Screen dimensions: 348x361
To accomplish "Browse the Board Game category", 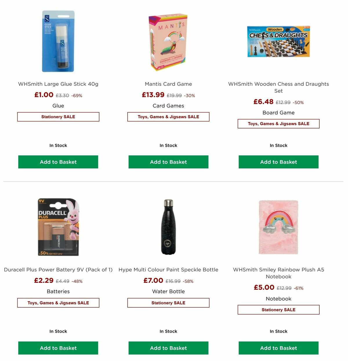I will 278,113.
